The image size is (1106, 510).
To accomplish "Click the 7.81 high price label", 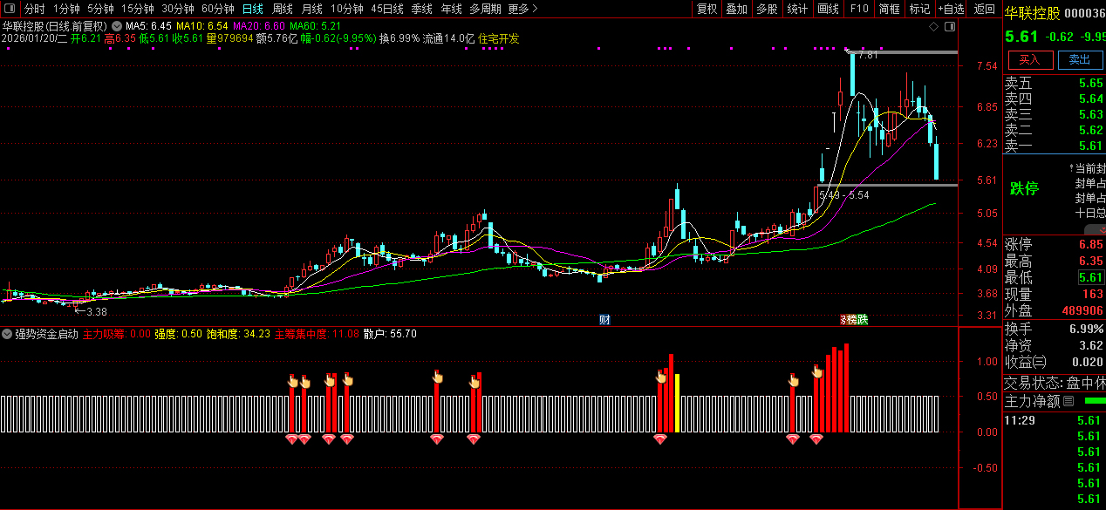I will (x=866, y=55).
